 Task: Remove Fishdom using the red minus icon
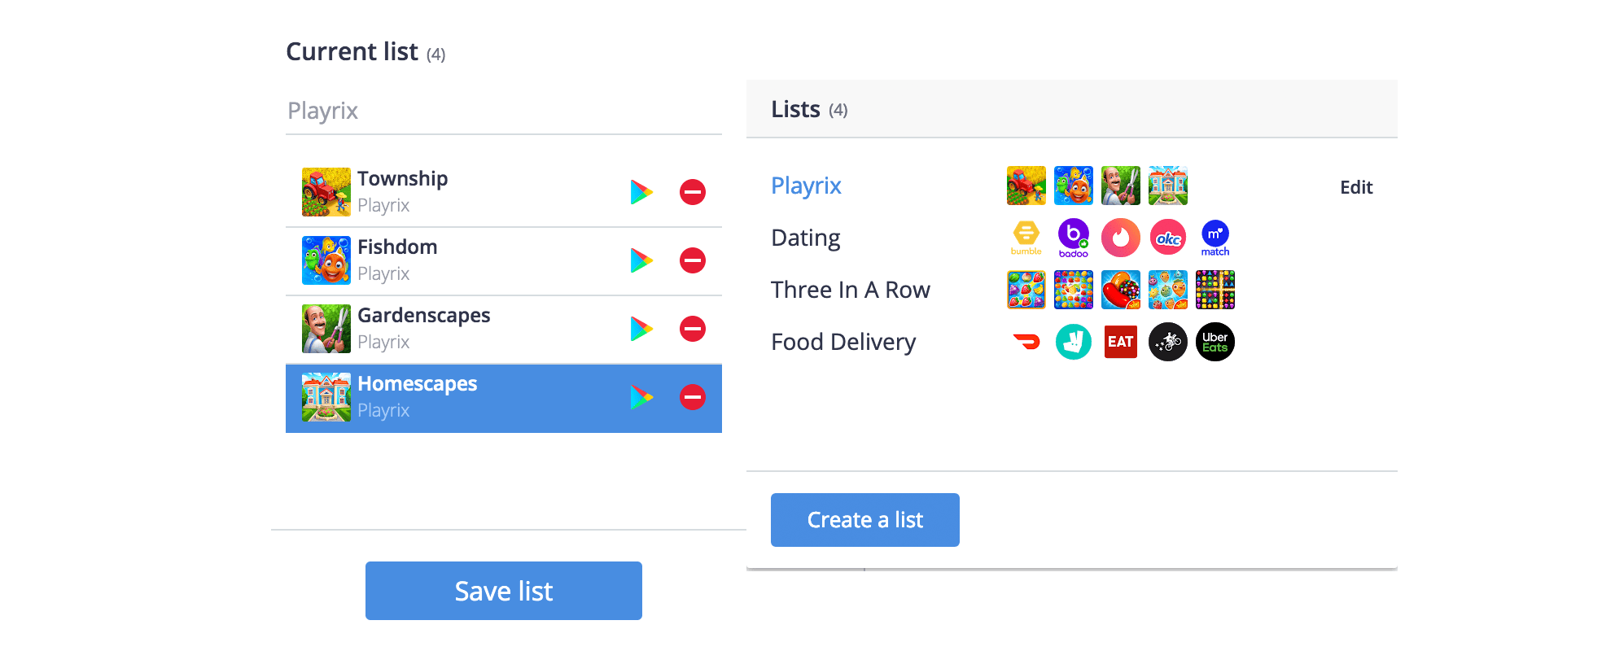(693, 260)
